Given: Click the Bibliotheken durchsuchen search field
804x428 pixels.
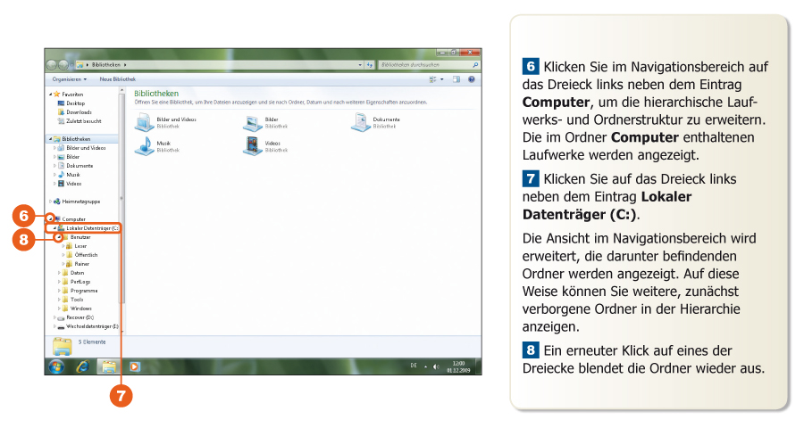Looking at the screenshot, I should coord(423,65).
